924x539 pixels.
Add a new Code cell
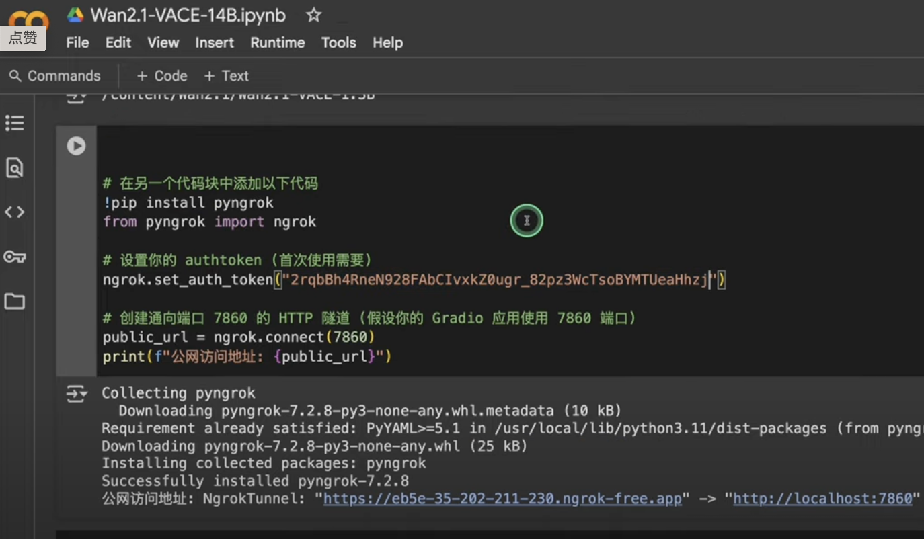pyautogui.click(x=162, y=76)
